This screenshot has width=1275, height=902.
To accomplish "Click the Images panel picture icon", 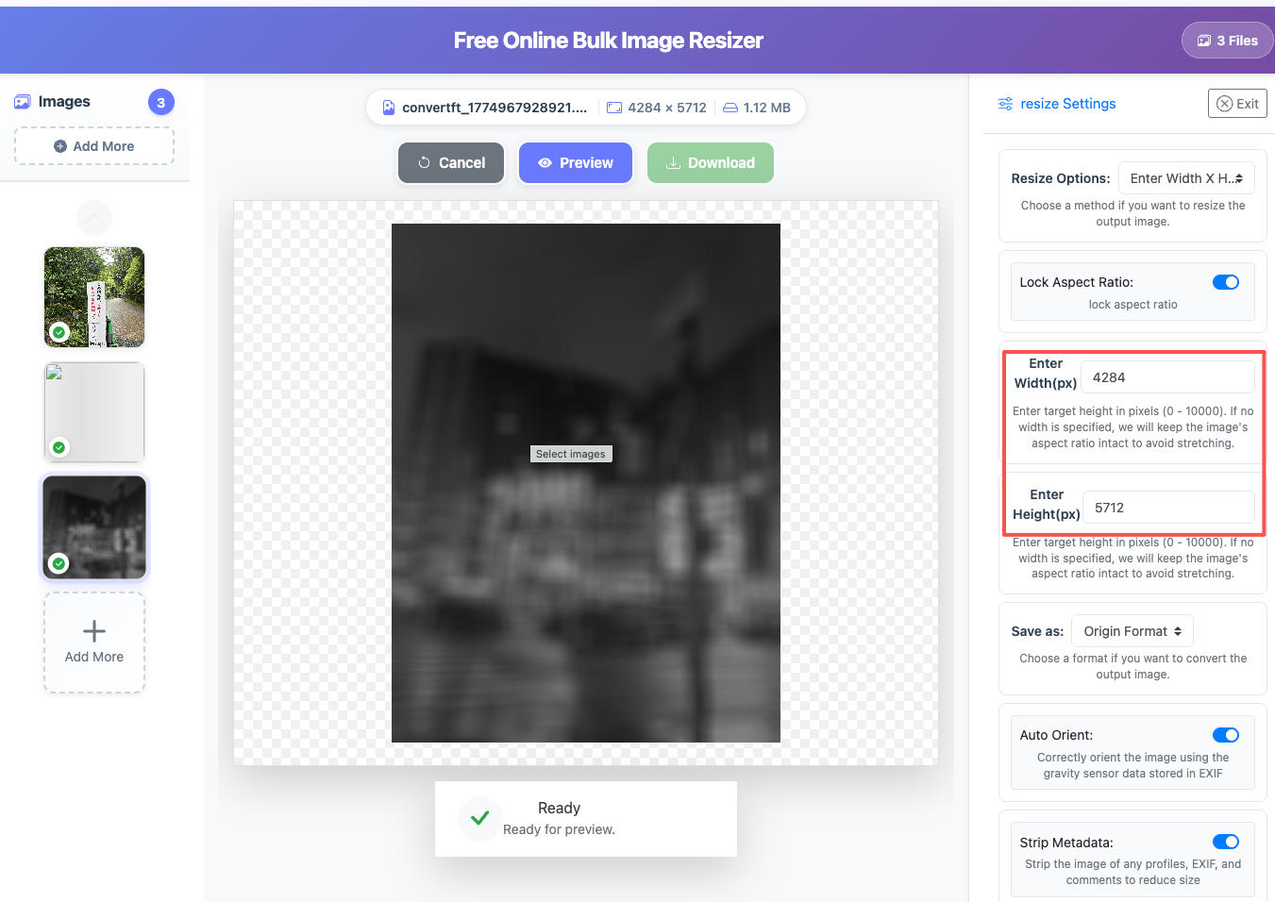I will point(23,102).
